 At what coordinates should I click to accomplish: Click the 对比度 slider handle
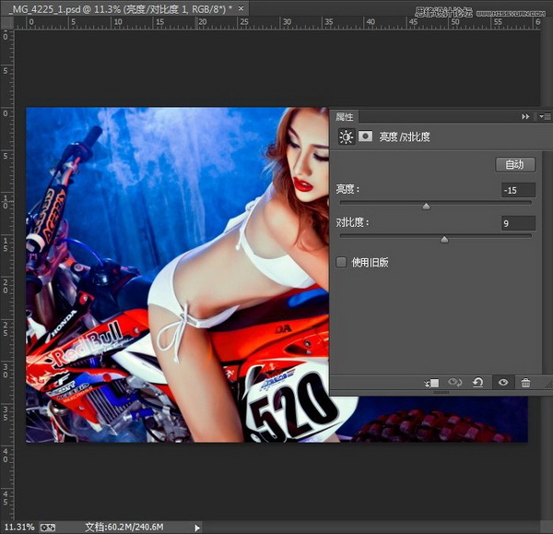click(444, 240)
